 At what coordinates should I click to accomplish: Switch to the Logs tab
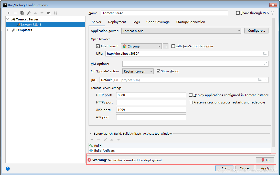pyautogui.click(x=136, y=22)
